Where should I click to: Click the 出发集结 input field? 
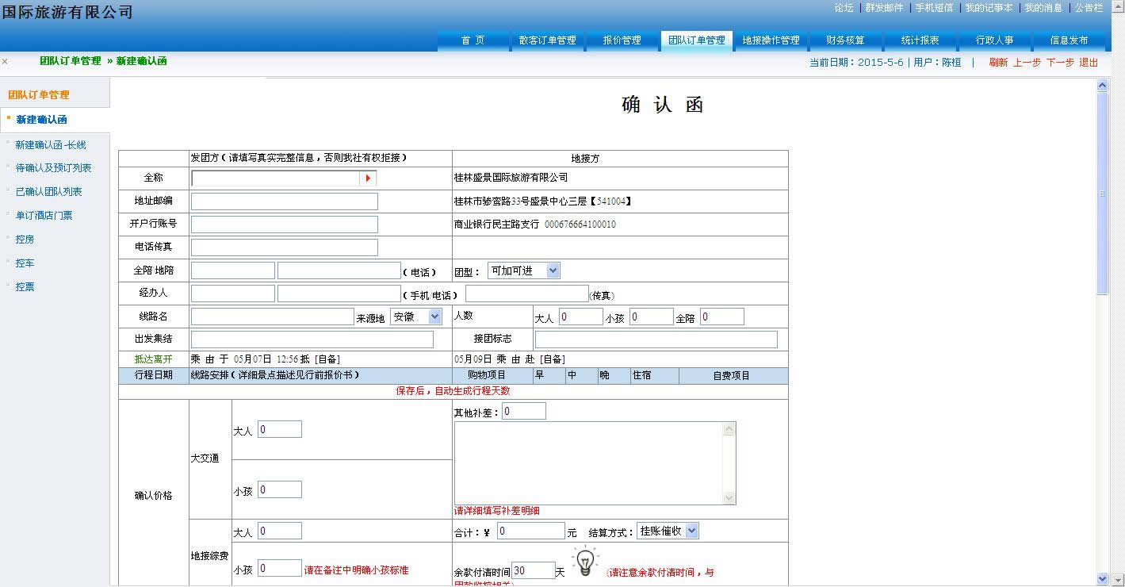(x=312, y=340)
